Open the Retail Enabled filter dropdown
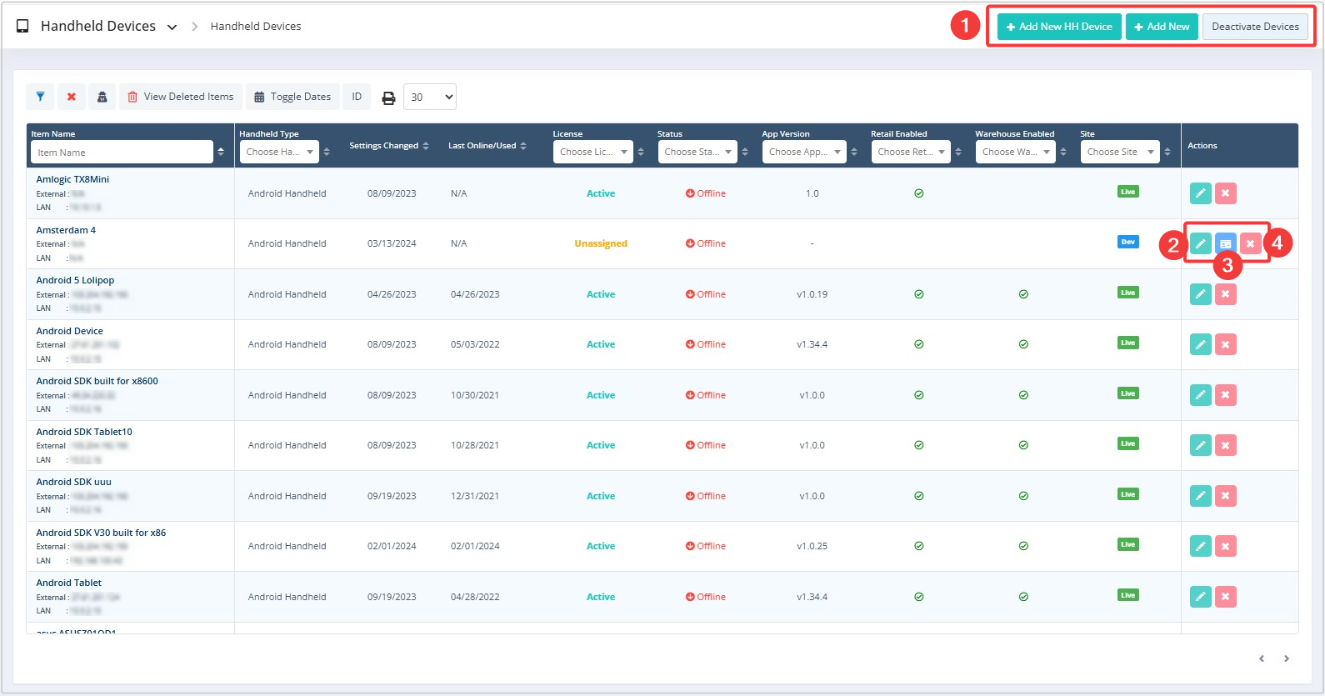The image size is (1325, 696). coord(911,152)
